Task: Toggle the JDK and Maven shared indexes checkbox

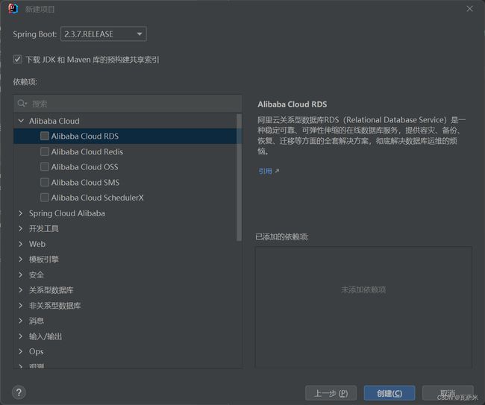Action: [x=18, y=60]
